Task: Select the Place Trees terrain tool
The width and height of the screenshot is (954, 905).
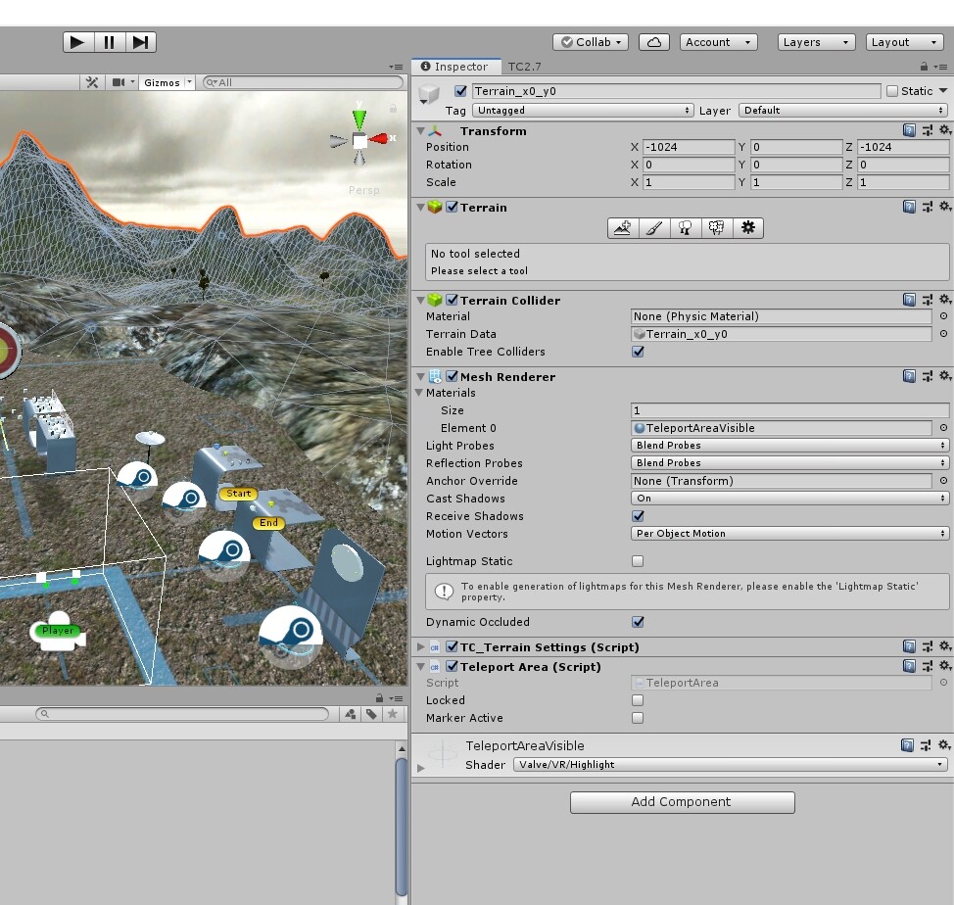Action: pos(685,227)
